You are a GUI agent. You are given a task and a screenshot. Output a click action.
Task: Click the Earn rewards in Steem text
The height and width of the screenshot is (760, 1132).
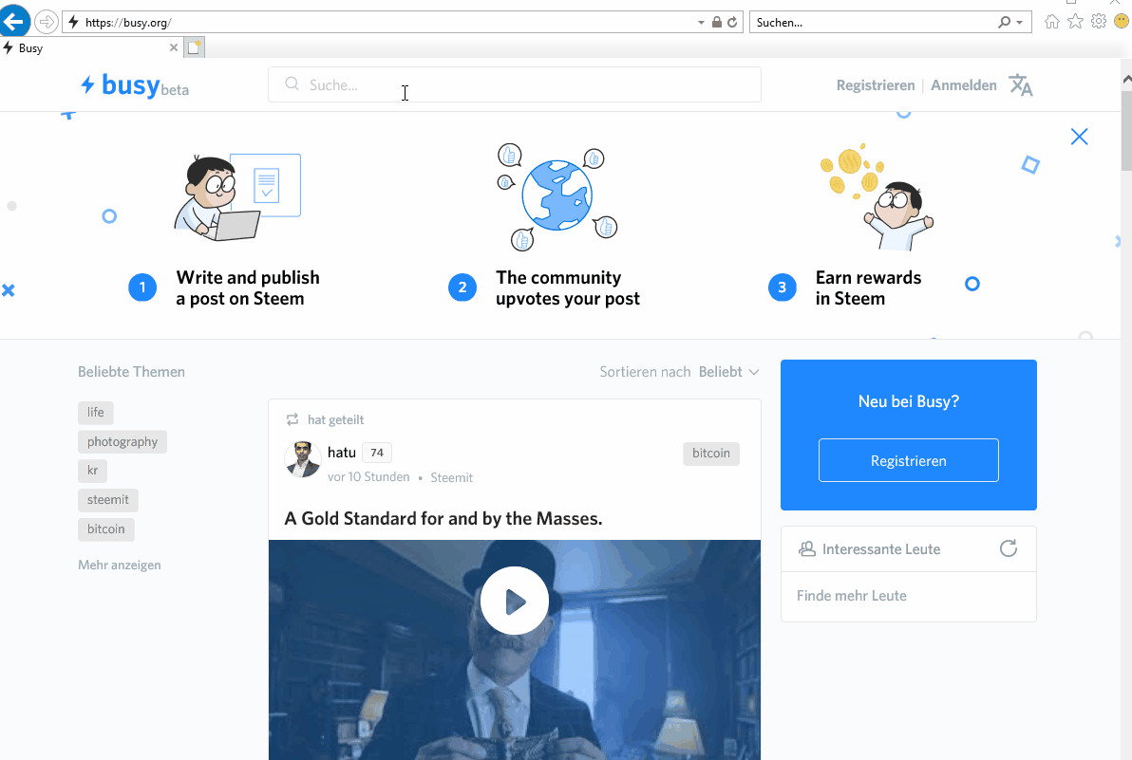click(x=868, y=287)
